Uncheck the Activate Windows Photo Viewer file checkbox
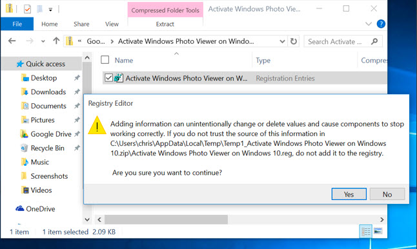Viewport: 417px width, 249px height. click(108, 78)
